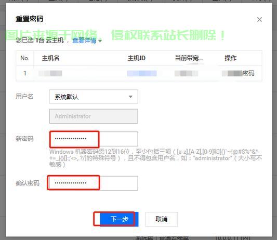Click the 您已选 1台 云主机 text

click(x=39, y=41)
